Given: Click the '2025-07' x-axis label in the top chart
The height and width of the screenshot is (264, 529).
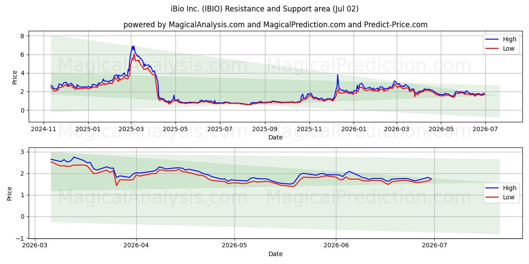Looking at the screenshot, I should coord(220,129).
